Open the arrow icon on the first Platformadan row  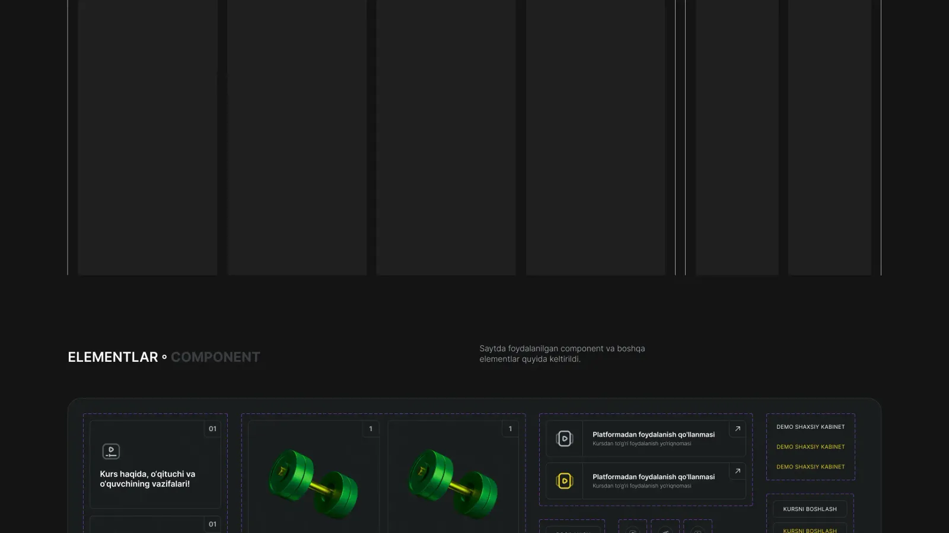[737, 429]
